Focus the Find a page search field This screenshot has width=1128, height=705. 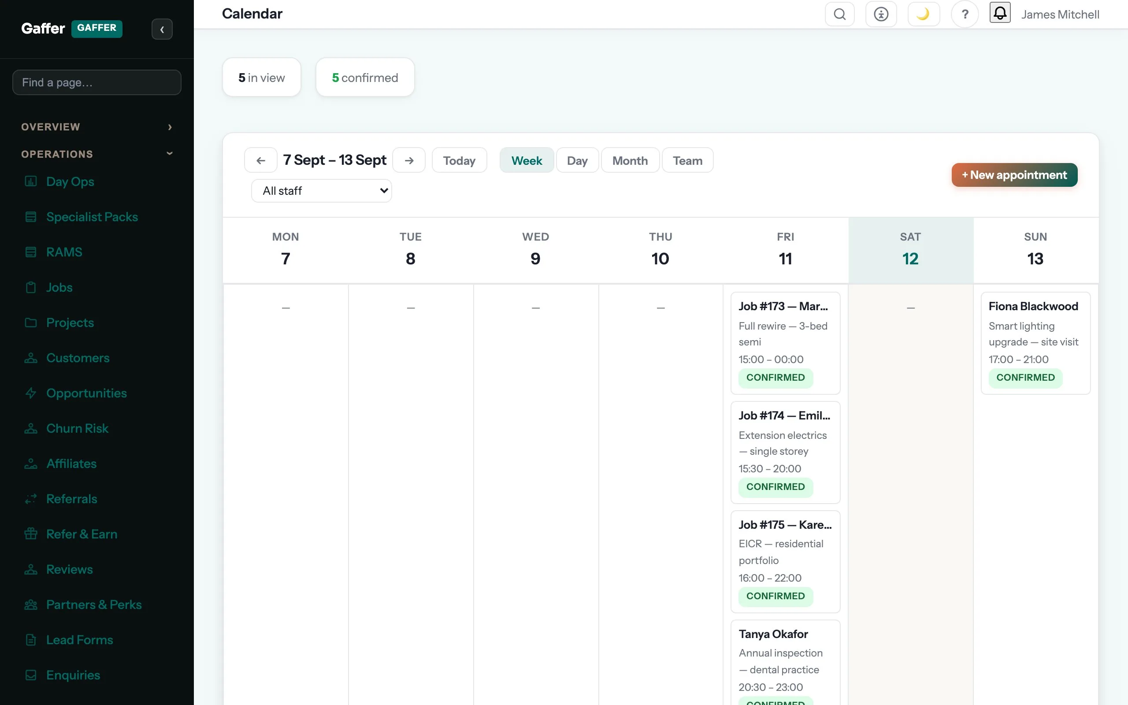pos(97,82)
